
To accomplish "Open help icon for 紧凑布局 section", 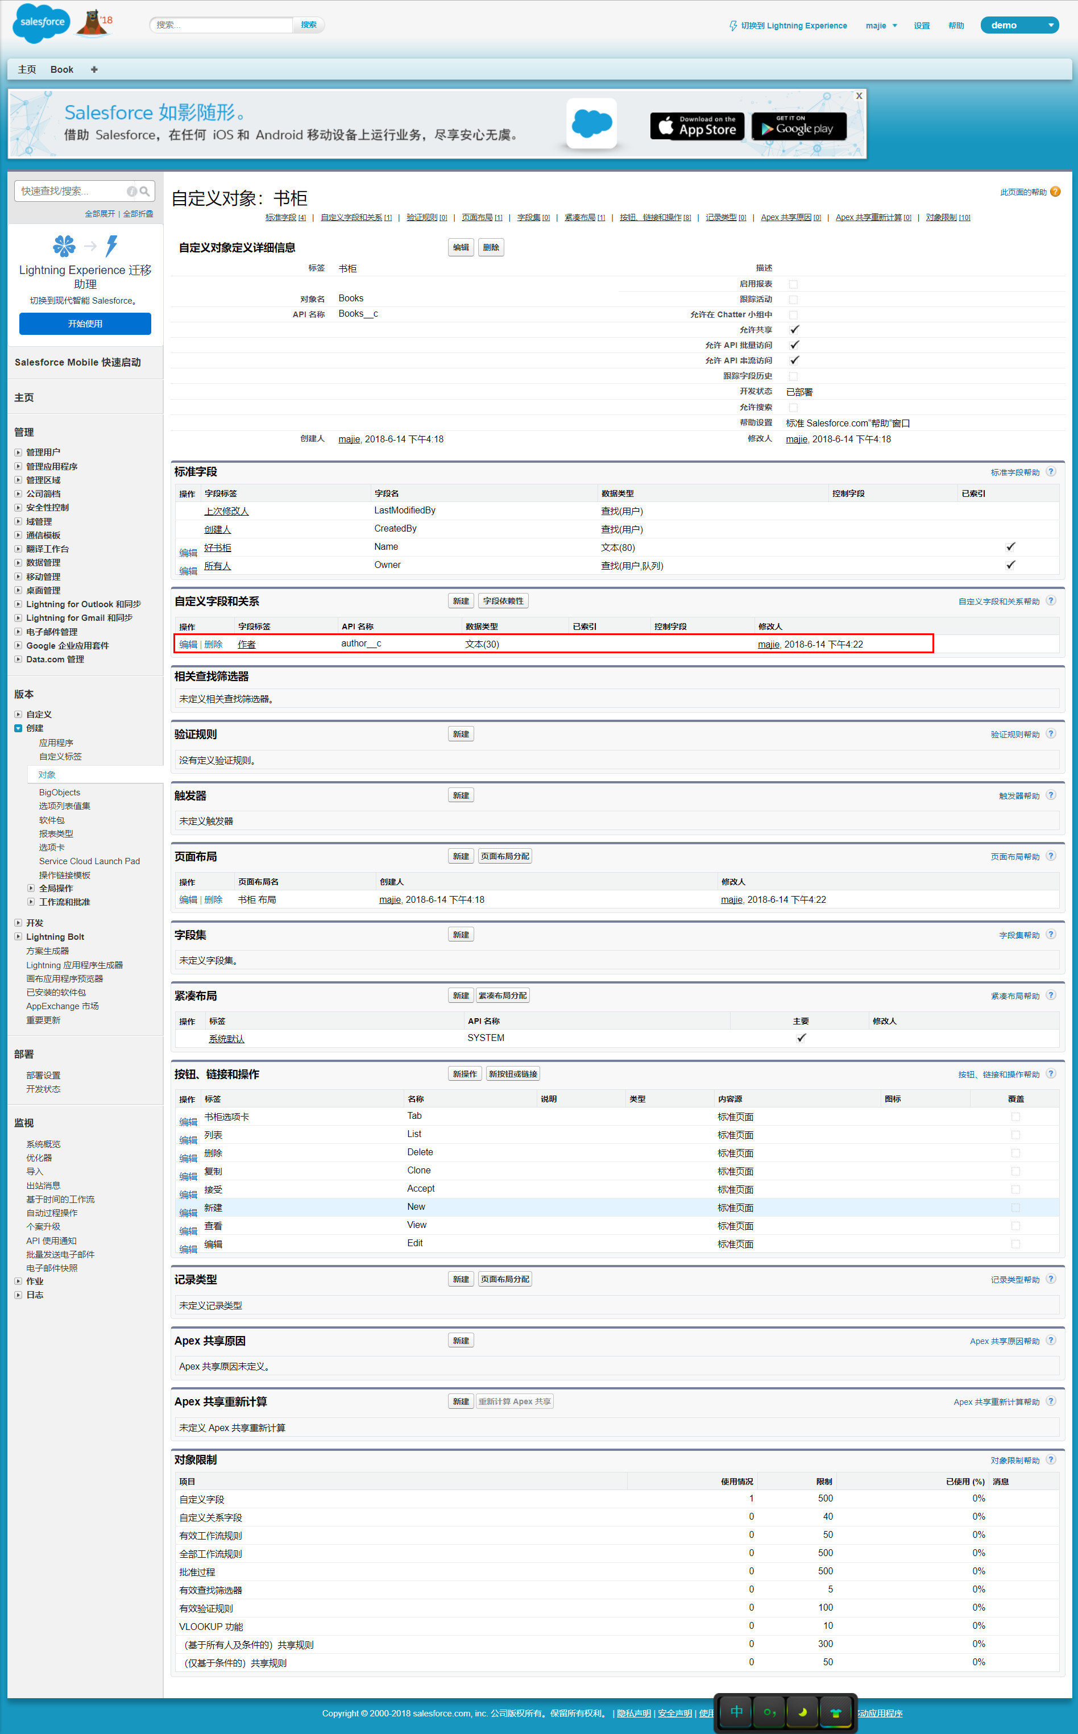I will pyautogui.click(x=1051, y=995).
